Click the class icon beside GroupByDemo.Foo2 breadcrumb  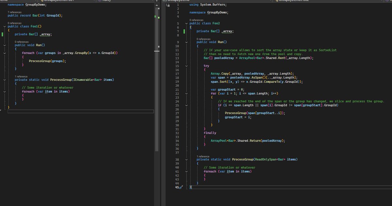[277, 1]
